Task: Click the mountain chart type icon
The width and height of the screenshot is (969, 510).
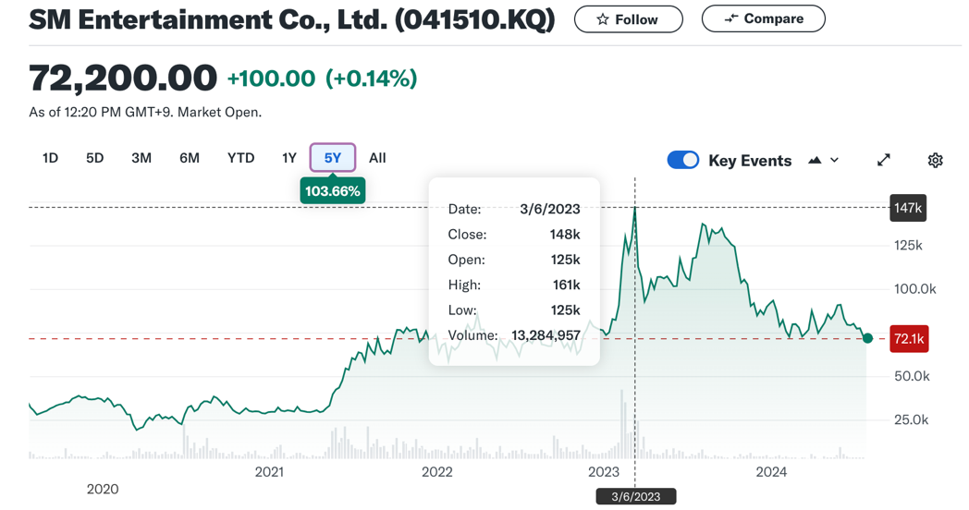Action: tap(815, 161)
